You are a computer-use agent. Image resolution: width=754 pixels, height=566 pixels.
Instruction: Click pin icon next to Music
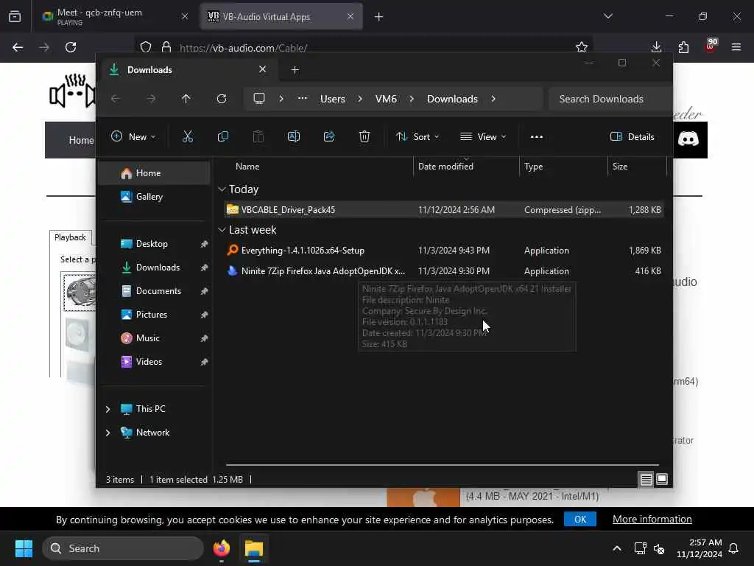[204, 338]
